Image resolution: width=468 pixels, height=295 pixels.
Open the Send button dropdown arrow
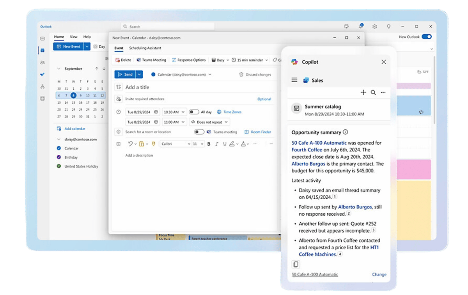tap(139, 74)
